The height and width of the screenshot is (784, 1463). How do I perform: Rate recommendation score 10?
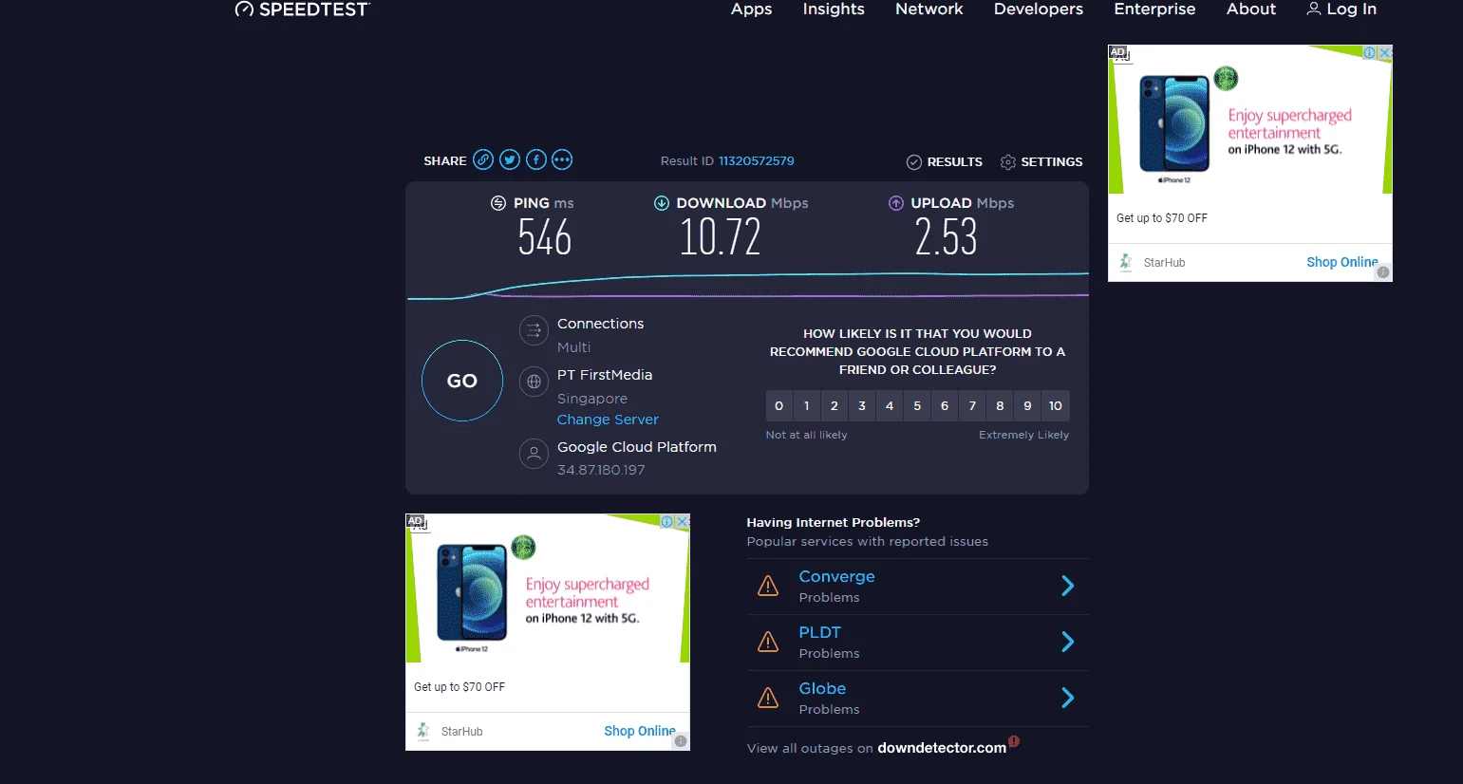[1056, 405]
